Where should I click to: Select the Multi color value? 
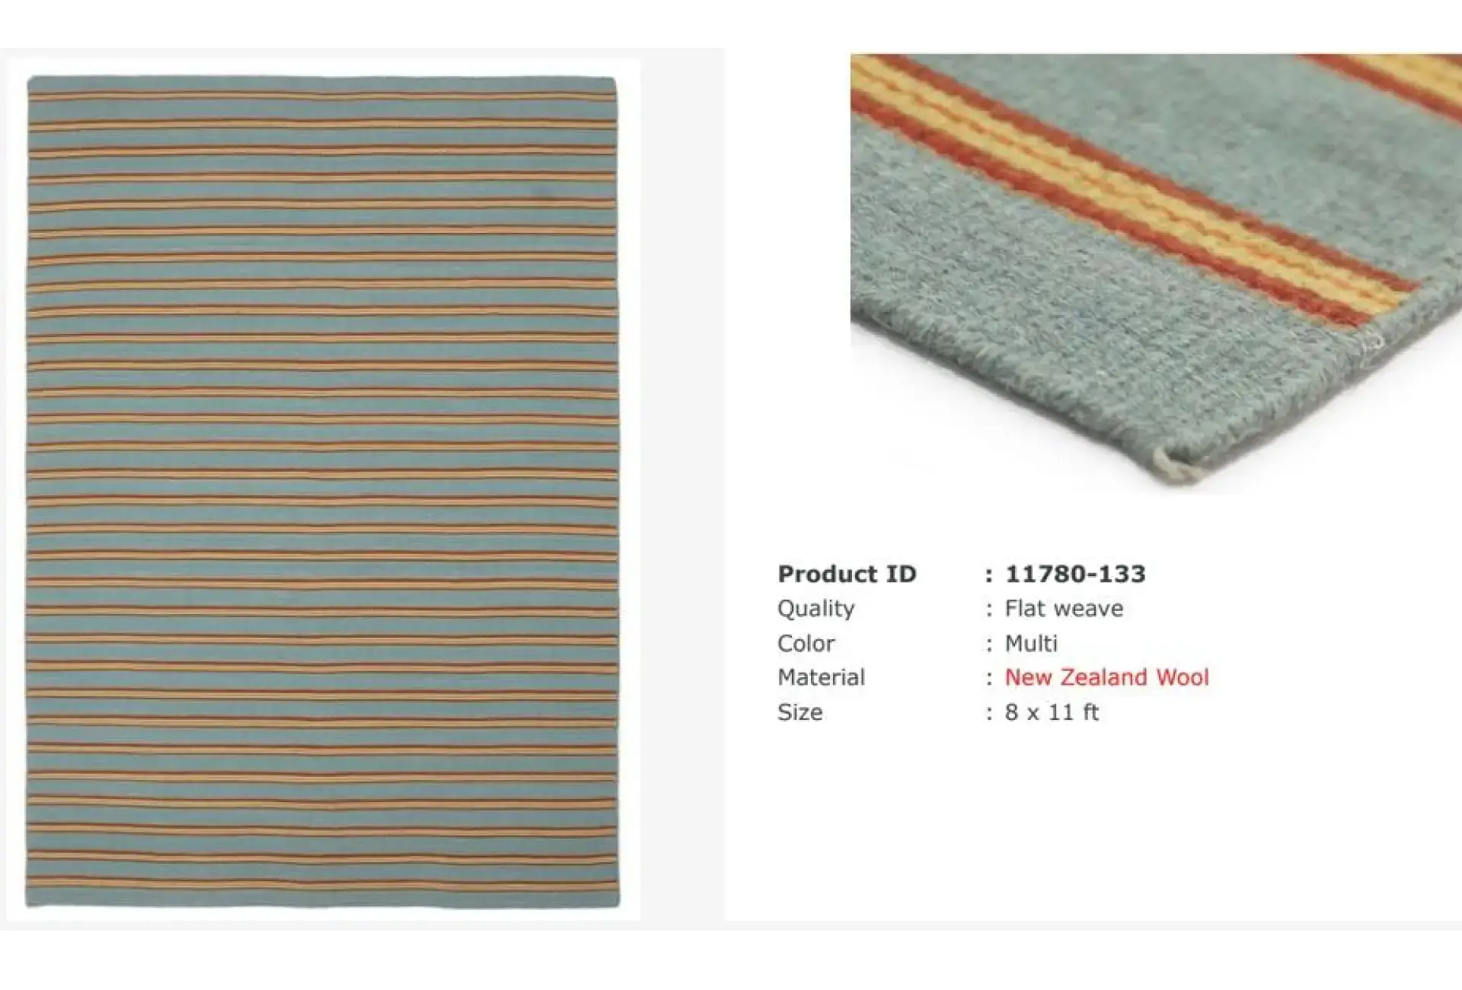point(1031,644)
